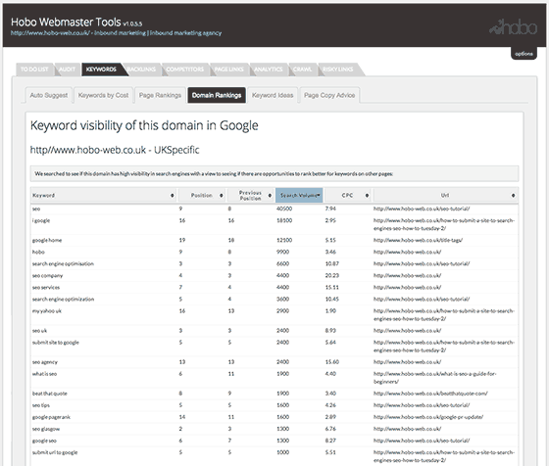Sort by Previous Position column arrows
Image resolution: width=549 pixels, height=466 pixels.
click(270, 196)
